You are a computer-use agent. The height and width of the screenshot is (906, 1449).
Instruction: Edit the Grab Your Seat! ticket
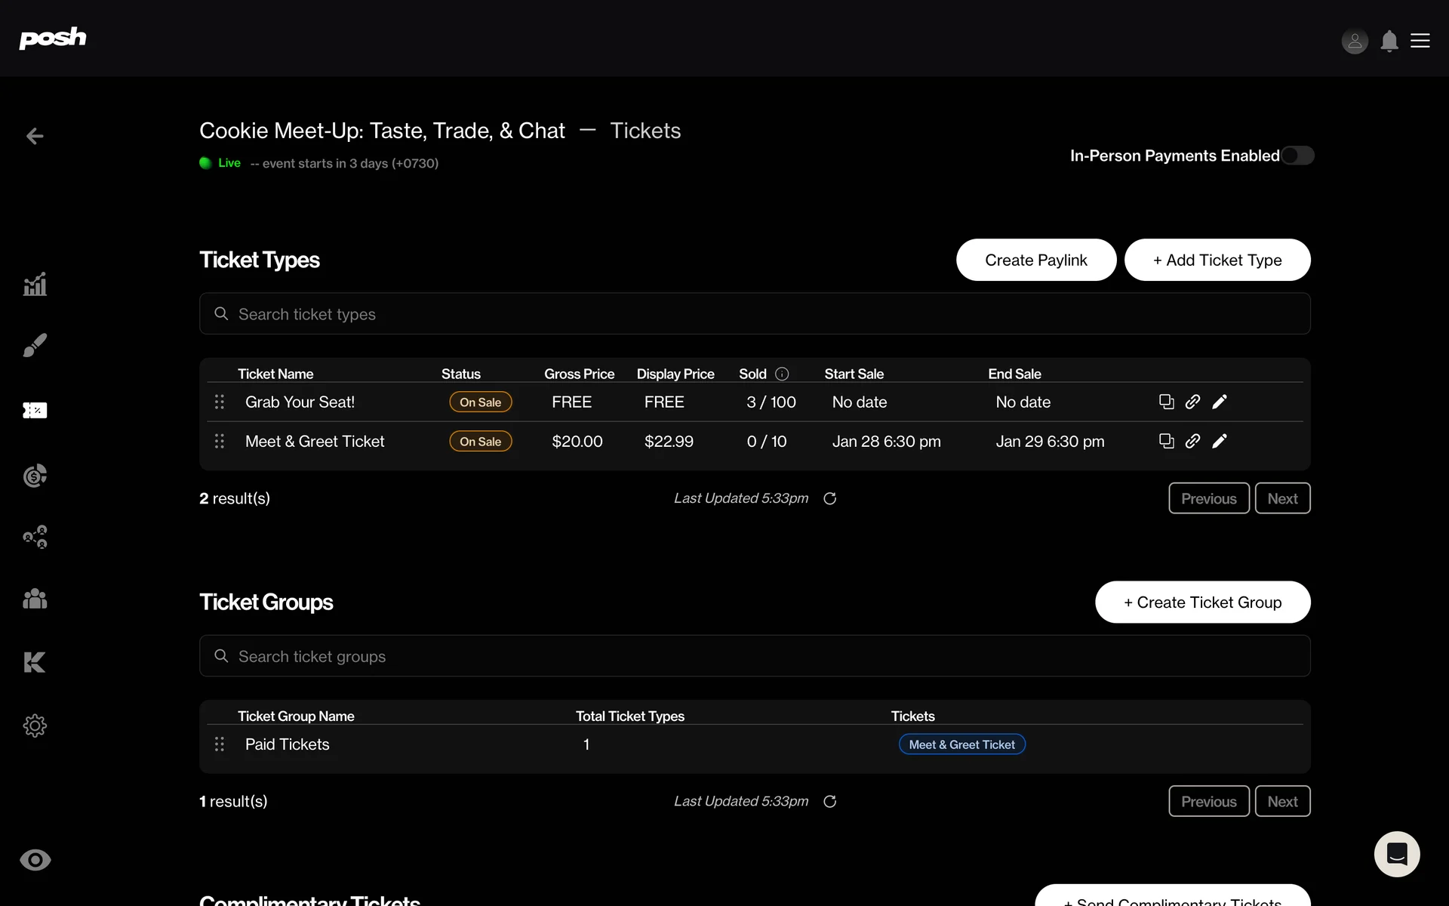coord(1220,402)
